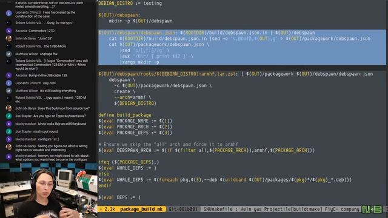Click '$(eval DEBSPAWN_ARCH' line
Image resolution: width=388 pixels, height=218 pixels.
click(x=207, y=150)
